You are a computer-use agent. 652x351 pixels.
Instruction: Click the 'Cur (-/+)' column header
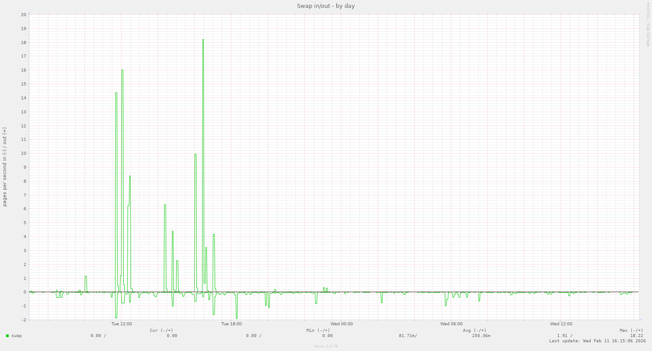tap(161, 330)
